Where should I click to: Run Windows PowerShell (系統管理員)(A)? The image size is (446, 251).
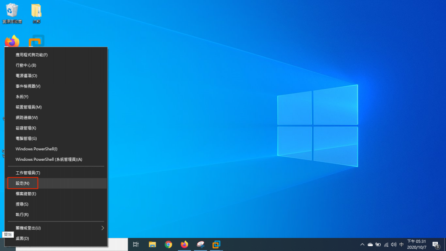point(56,159)
